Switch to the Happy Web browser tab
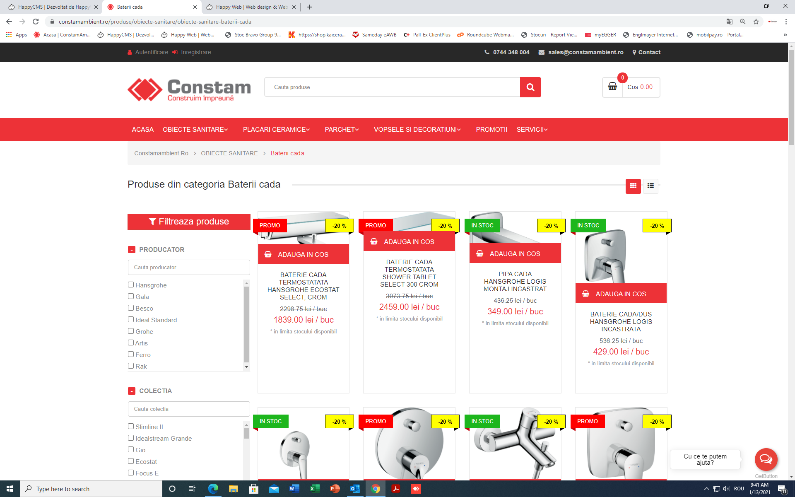This screenshot has width=795, height=497. (x=251, y=7)
